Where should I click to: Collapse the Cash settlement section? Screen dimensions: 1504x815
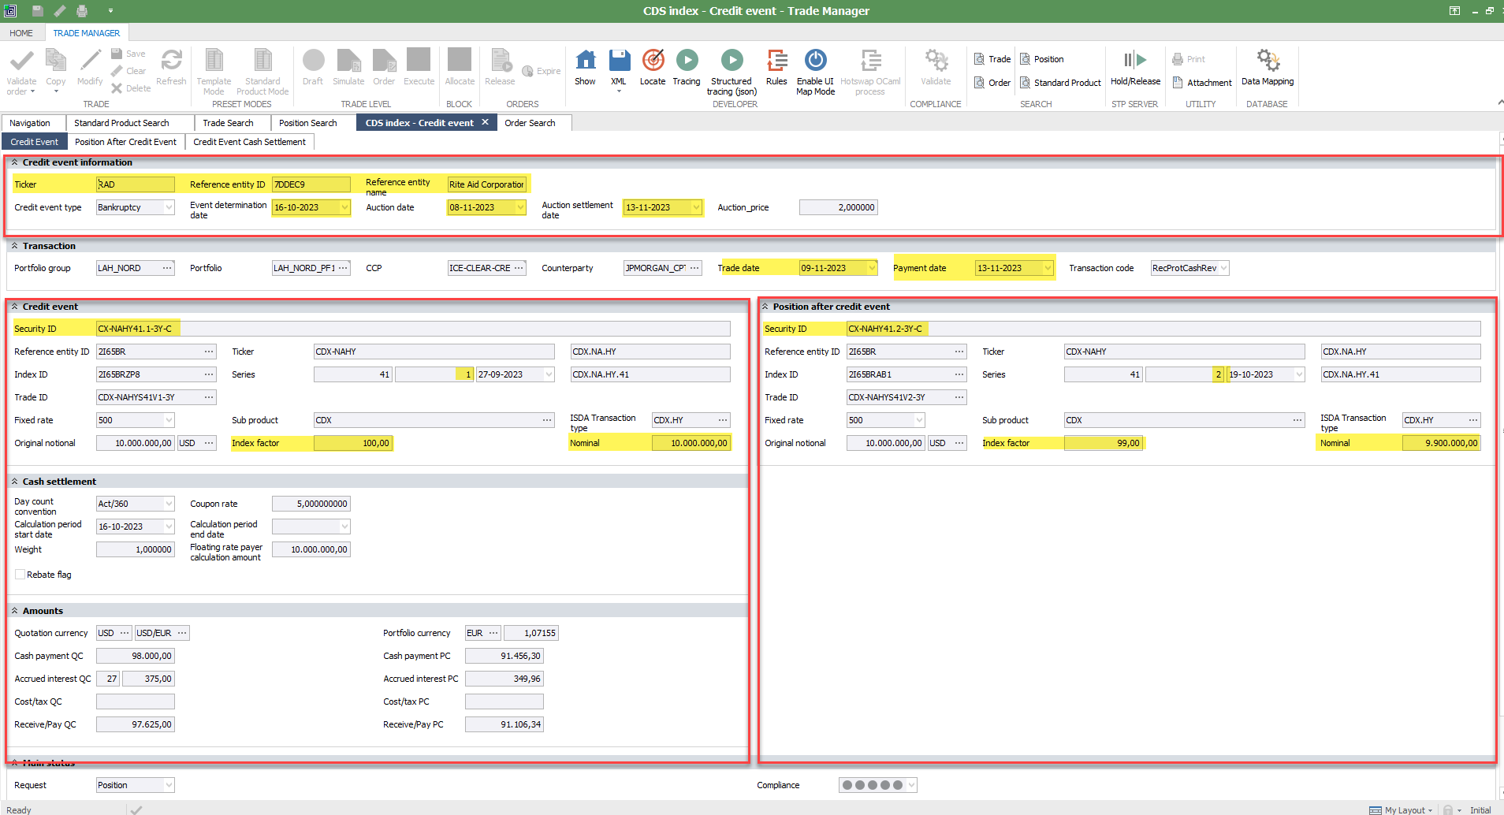pyautogui.click(x=14, y=482)
